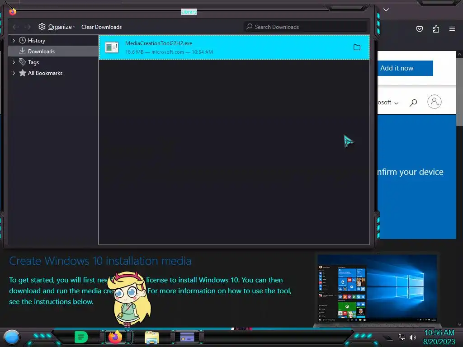Screen dimensions: 463x347
Task: Open the Organize menu in Library
Action: (57, 27)
